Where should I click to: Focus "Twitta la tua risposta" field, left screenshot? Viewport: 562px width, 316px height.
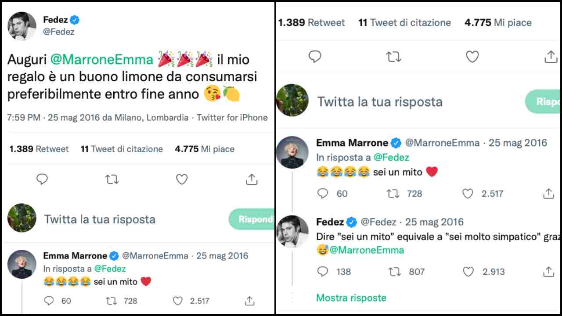click(100, 219)
